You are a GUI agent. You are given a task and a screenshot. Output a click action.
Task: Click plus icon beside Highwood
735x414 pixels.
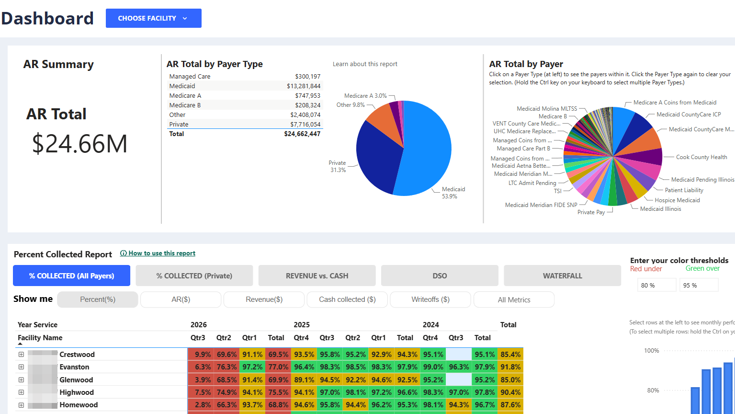pos(21,392)
